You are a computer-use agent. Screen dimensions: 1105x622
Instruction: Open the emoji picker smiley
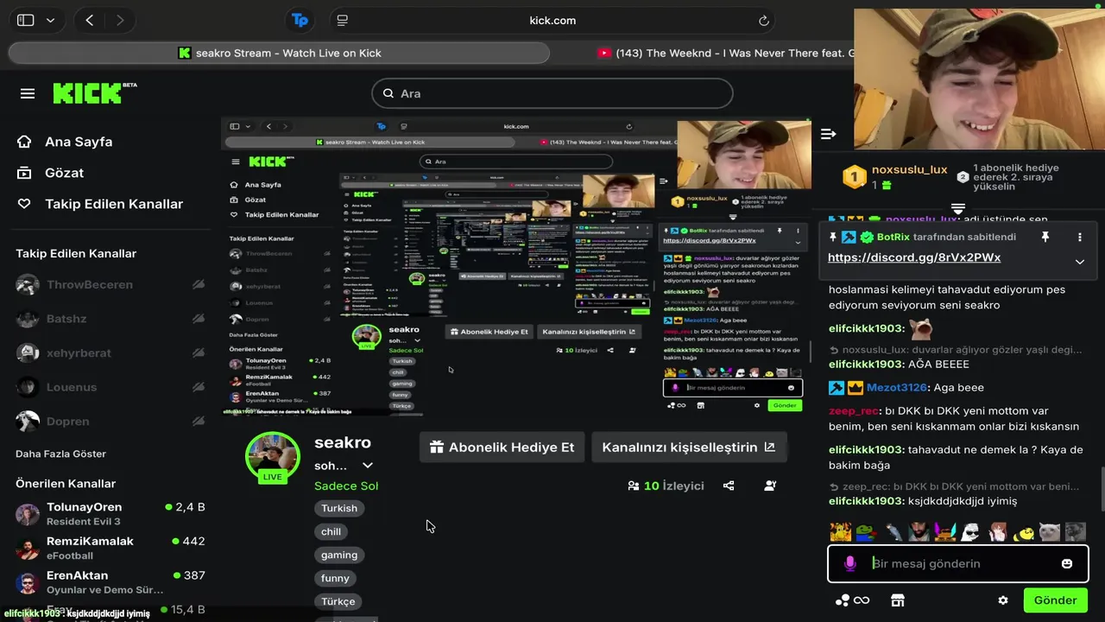(1067, 563)
